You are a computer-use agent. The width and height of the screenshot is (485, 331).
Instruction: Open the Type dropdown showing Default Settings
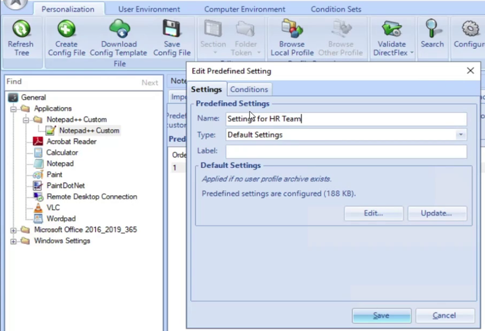460,134
